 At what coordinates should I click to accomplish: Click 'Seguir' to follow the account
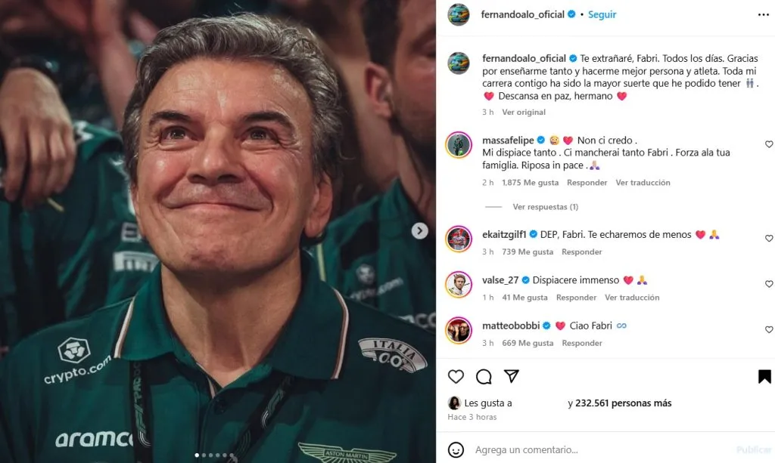click(602, 14)
